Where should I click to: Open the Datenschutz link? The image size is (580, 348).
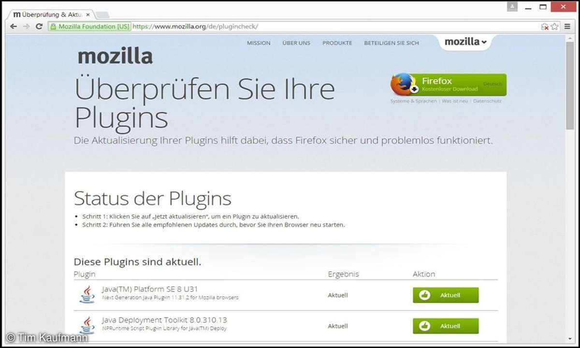(x=487, y=101)
